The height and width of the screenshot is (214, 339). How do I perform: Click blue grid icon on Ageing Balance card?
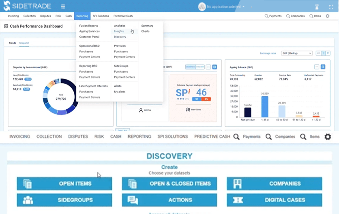(323, 67)
